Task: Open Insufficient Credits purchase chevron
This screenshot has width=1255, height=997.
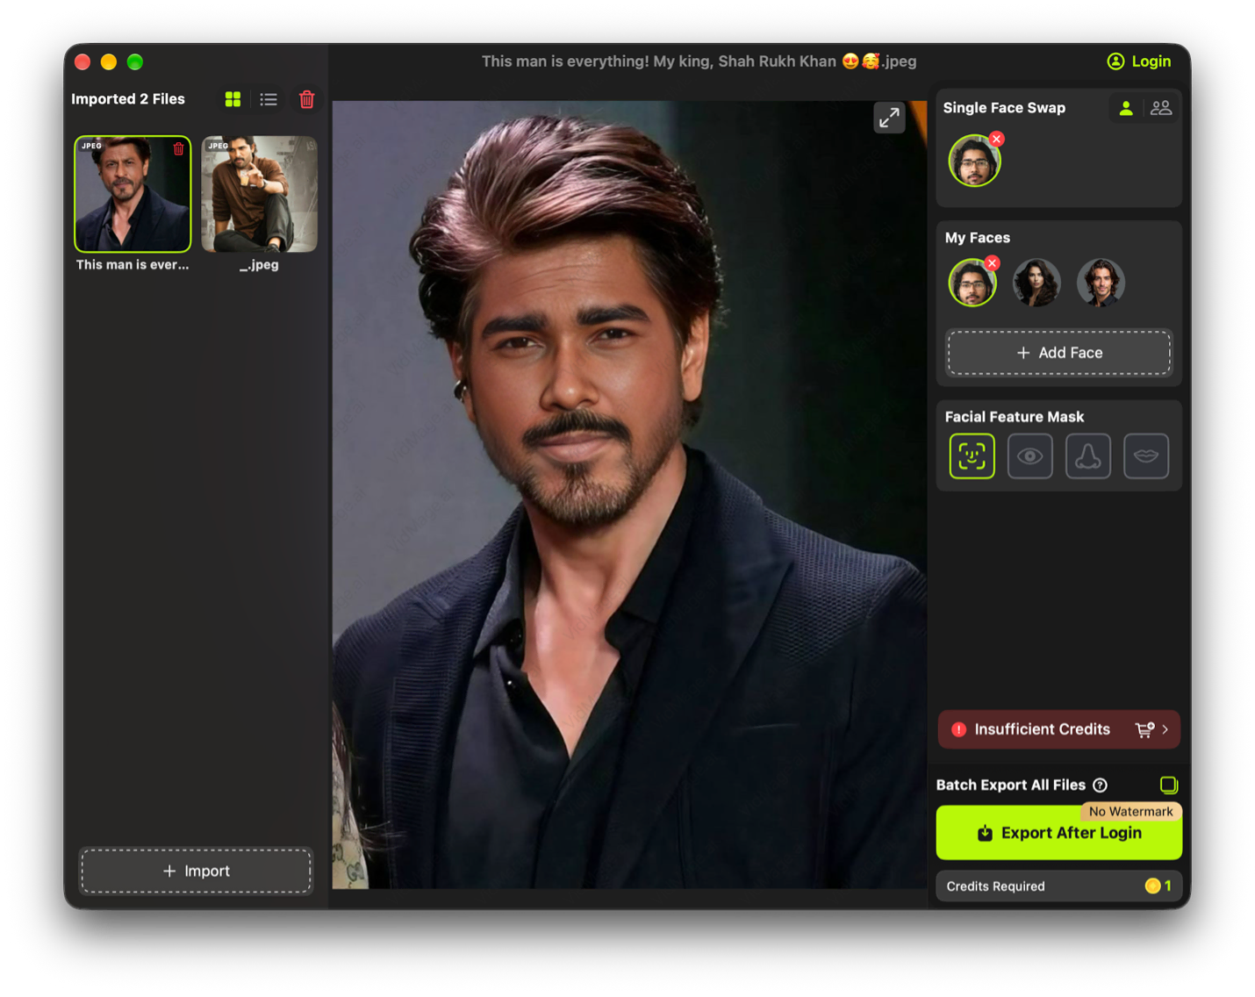Action: point(1165,729)
